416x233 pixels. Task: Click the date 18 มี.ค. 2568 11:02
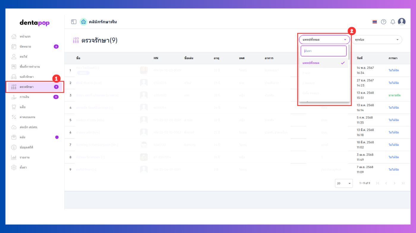coord(365,145)
